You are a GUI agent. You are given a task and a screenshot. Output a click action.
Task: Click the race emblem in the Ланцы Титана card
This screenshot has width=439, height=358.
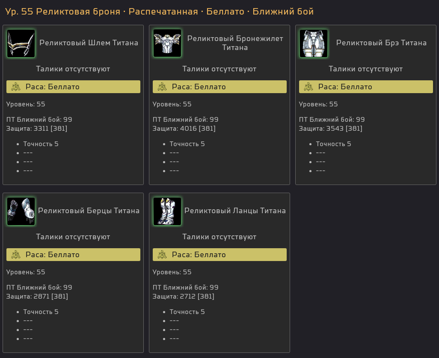[162, 255]
